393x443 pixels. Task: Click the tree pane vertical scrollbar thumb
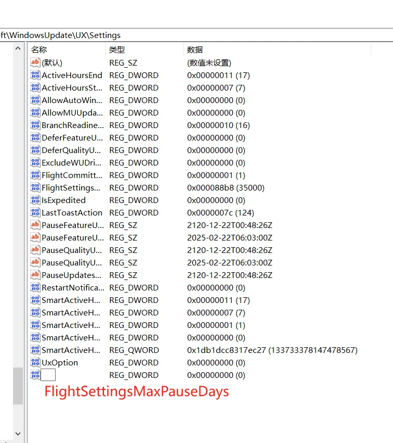click(18, 386)
